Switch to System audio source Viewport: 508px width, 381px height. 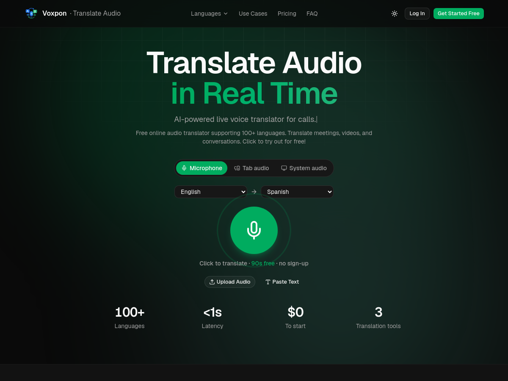tap(304, 168)
